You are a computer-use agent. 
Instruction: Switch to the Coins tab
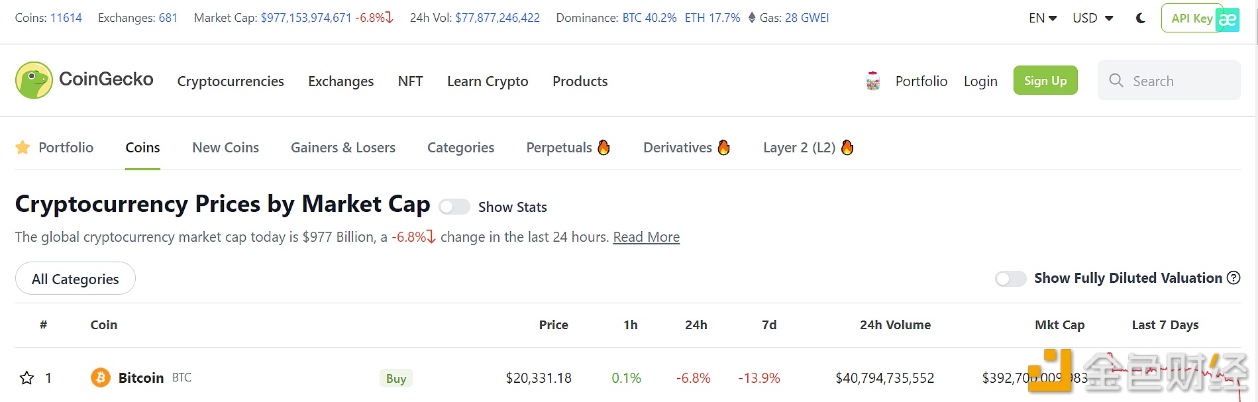143,147
